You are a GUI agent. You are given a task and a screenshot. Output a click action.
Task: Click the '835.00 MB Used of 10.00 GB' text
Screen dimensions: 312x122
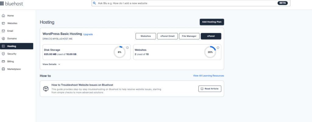[x=60, y=54]
